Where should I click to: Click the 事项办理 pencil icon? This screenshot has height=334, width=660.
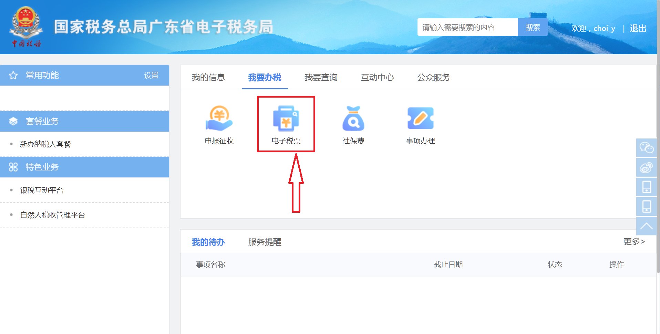[x=420, y=119]
